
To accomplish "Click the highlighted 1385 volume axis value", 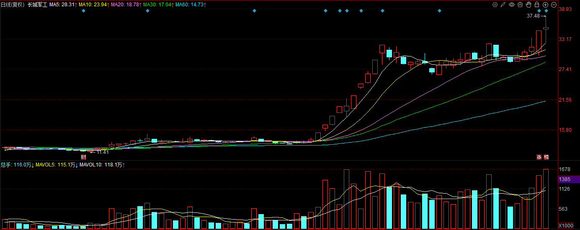I will click(569, 179).
